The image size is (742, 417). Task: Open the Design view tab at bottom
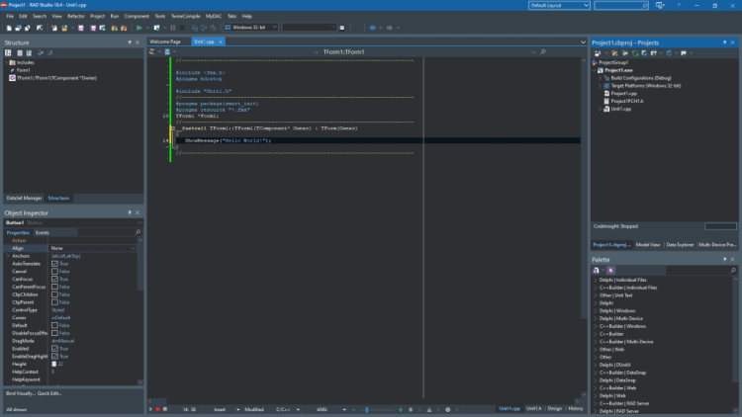[x=555, y=408]
